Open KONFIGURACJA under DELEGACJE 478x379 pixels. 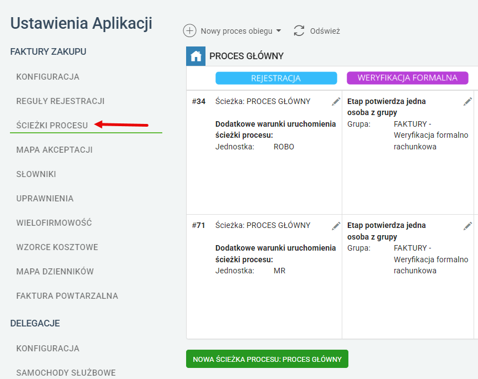[x=48, y=348]
